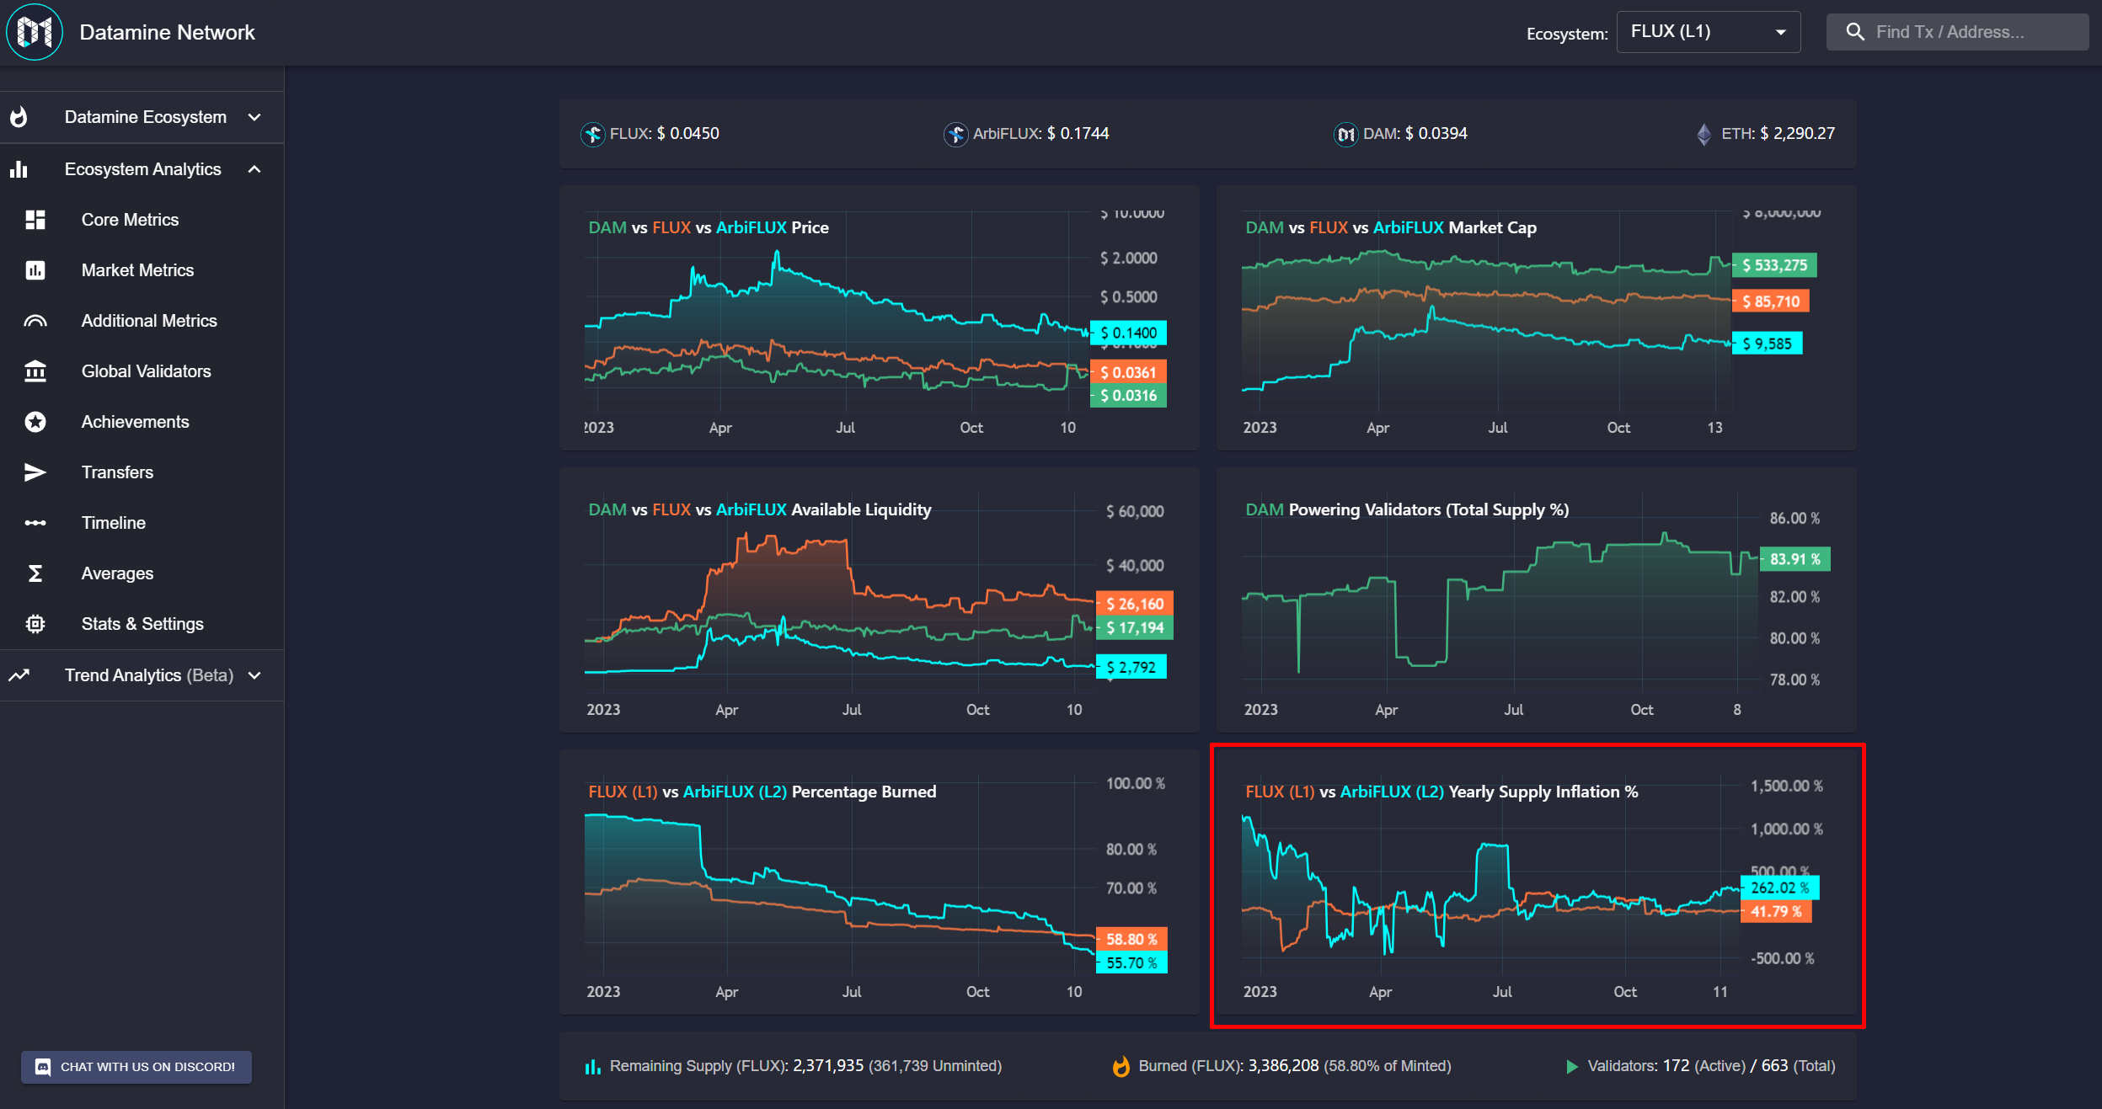Screen dimensions: 2102x1109
Task: Click the ArbiFLUX token icon in price bar
Action: [x=955, y=134]
